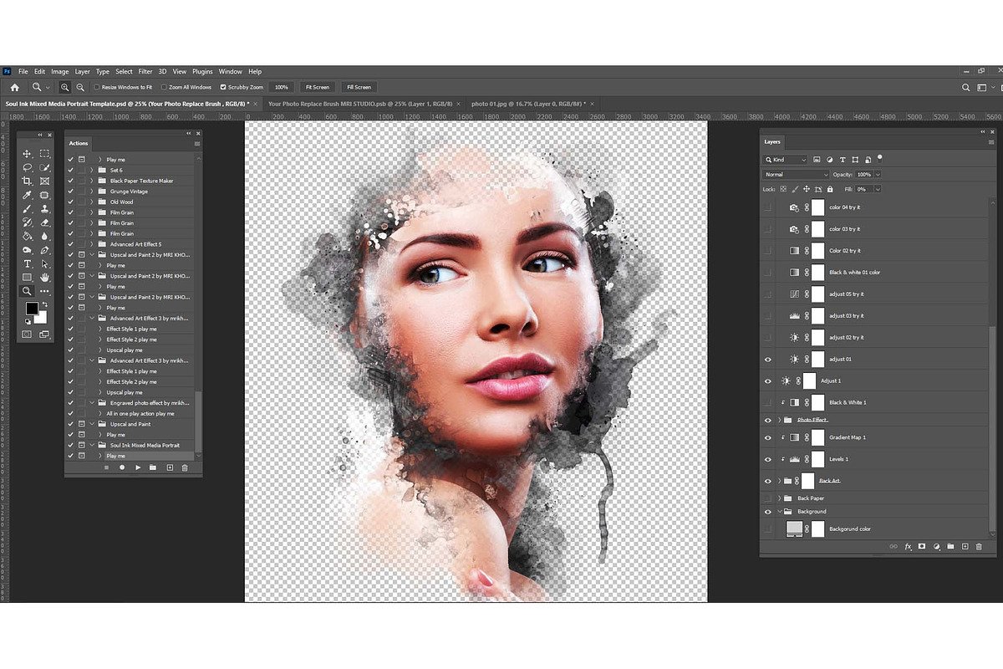Click the Home icon in the options bar
Screen dimensions: 1003x669
[x=14, y=87]
